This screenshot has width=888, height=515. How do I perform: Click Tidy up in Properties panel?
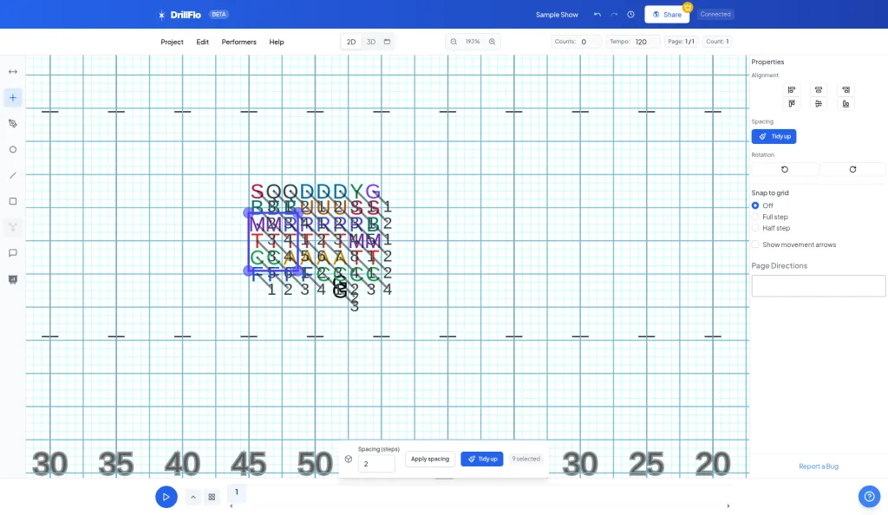pos(774,136)
